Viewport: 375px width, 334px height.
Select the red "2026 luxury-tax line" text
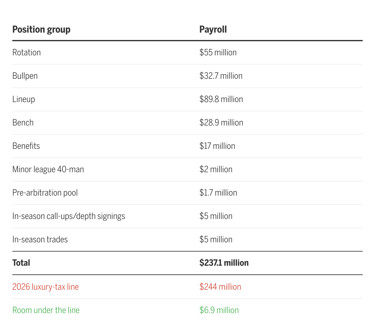[x=45, y=287]
